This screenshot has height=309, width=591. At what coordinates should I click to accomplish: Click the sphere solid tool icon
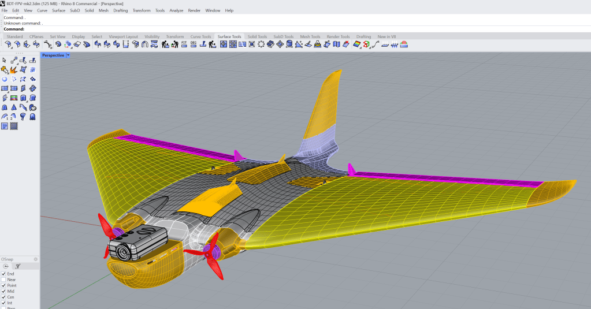(5, 79)
